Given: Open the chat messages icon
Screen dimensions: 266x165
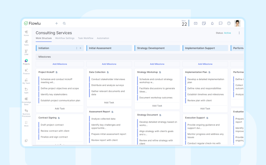Looking at the screenshot, I should (x=220, y=23).
